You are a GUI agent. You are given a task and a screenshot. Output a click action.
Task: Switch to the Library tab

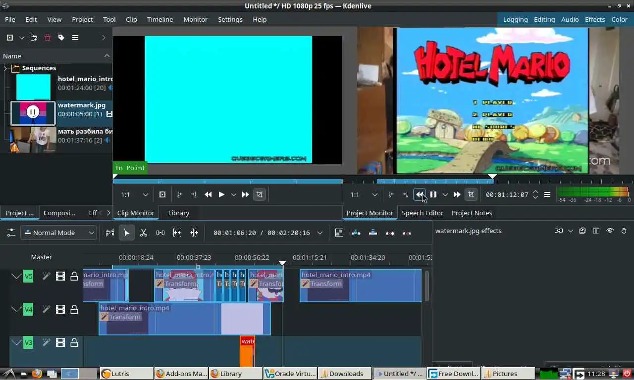point(179,213)
